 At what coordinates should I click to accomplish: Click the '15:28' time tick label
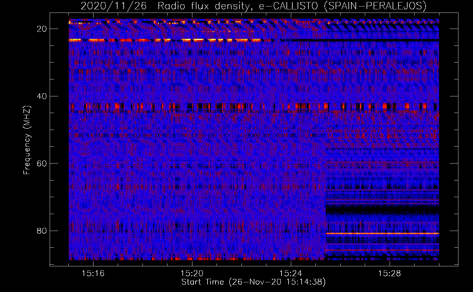[390, 274]
